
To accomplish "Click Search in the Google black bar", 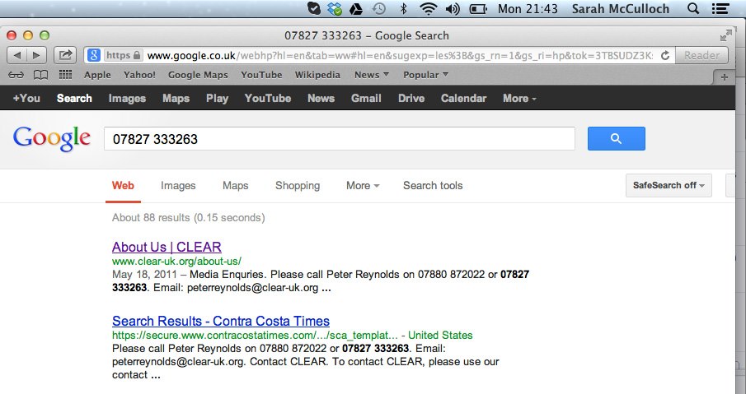I will tap(74, 98).
